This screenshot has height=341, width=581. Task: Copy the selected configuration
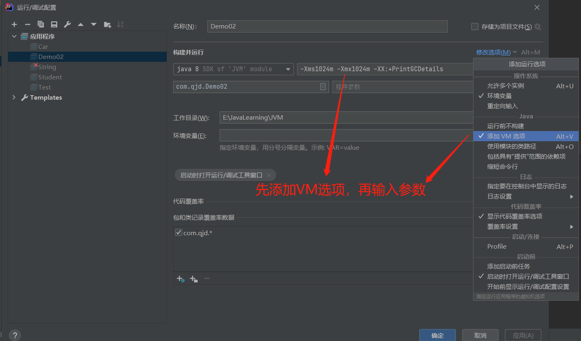[x=41, y=25]
